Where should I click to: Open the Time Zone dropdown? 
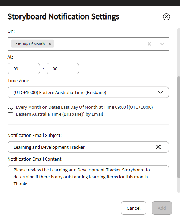click(88, 92)
